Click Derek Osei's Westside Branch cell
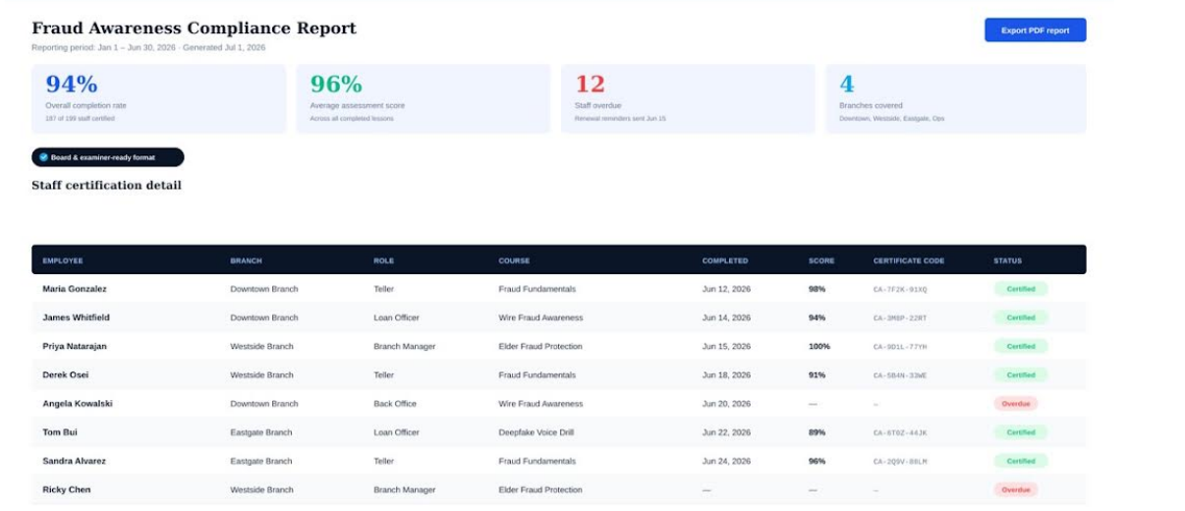Viewport: 1185px width, 511px height. pyautogui.click(x=261, y=374)
